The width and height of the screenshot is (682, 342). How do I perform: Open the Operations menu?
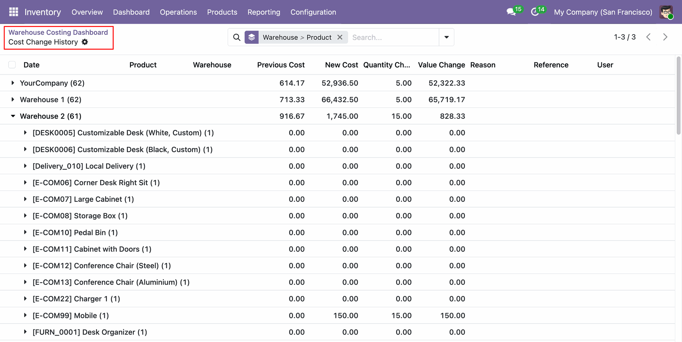(178, 12)
